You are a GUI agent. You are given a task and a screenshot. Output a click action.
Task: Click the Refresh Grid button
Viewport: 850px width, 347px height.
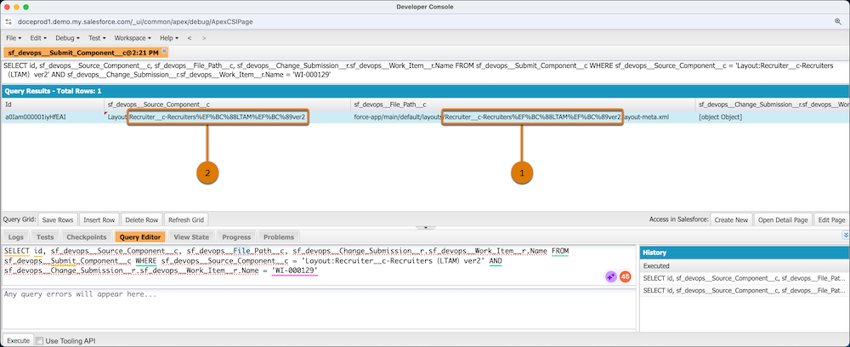186,219
